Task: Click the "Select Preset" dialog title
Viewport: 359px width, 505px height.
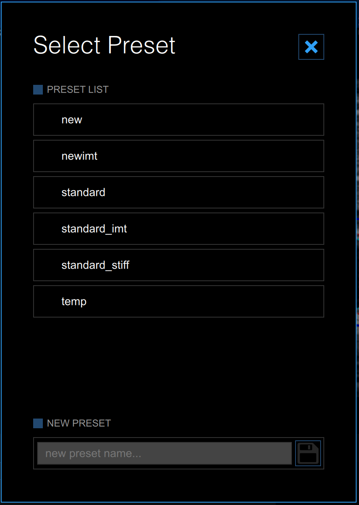Action: [104, 45]
